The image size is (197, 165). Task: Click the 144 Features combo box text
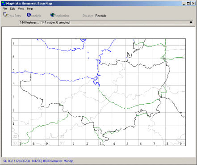pos(45,22)
